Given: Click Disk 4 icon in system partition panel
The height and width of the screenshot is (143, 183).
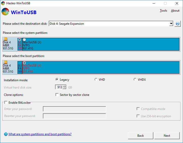Looking at the screenshot, I should [x=5, y=39].
